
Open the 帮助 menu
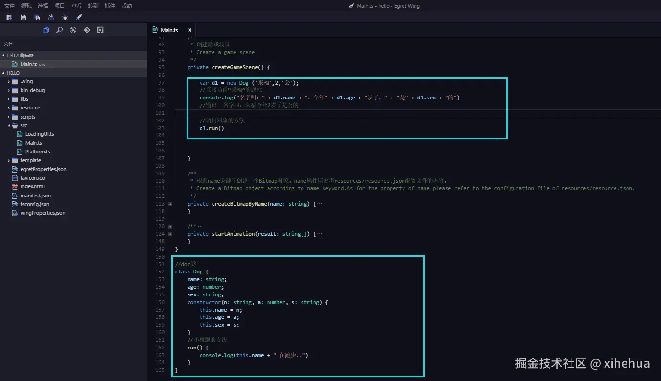[x=126, y=6]
